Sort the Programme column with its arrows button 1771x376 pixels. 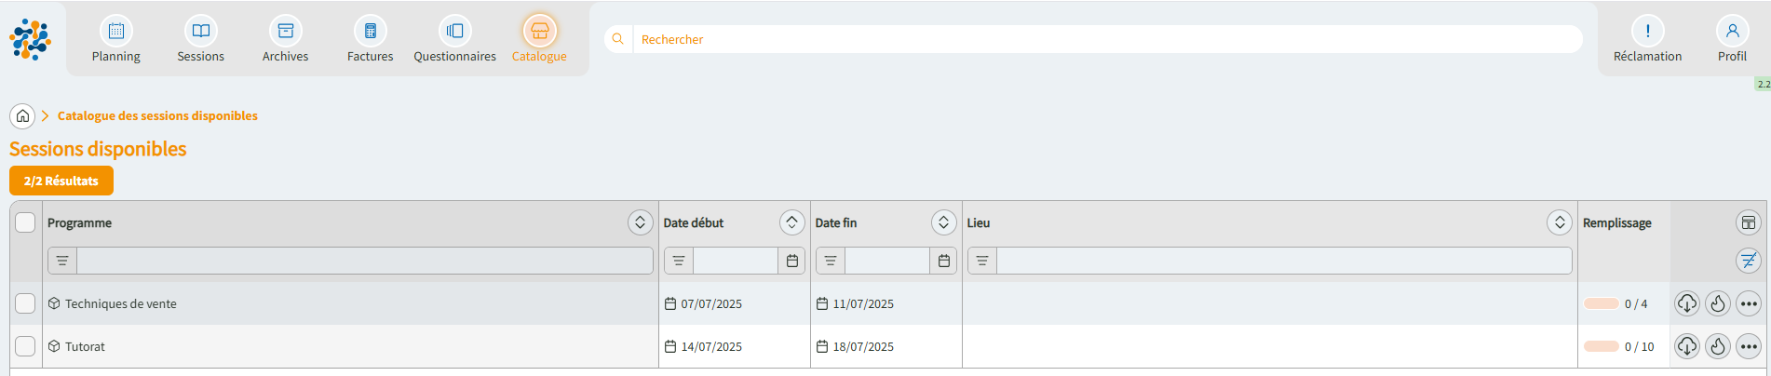[639, 222]
